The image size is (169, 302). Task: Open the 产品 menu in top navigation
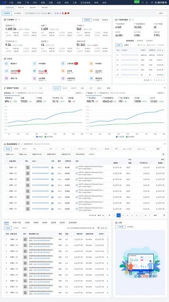(x=11, y=3)
